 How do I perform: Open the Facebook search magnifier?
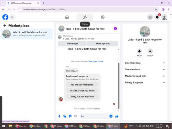coord(12,17)
